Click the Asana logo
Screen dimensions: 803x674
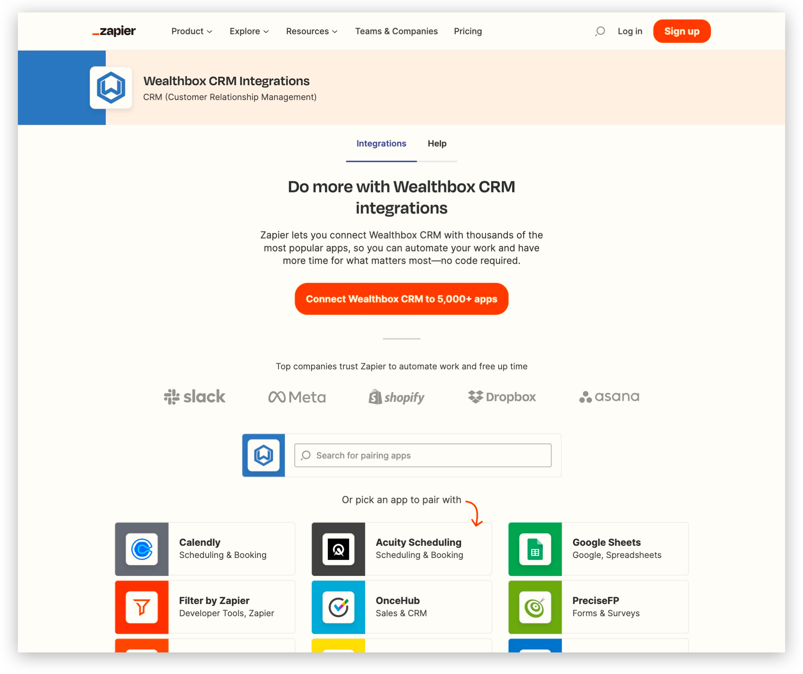point(609,397)
